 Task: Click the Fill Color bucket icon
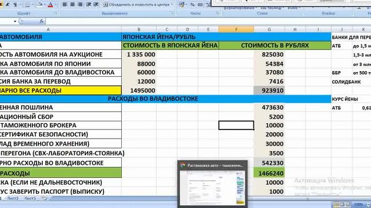pyautogui.click(x=40, y=5)
